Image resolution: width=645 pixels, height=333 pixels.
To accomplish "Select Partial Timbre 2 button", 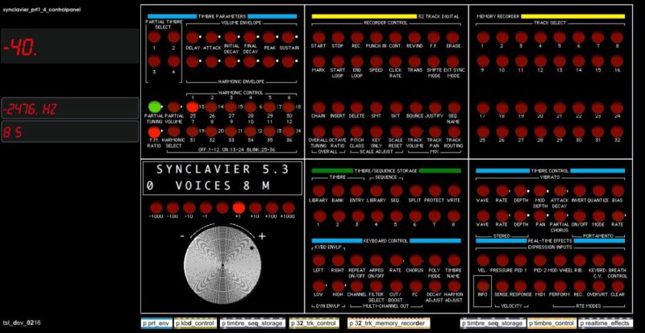I will (173, 37).
